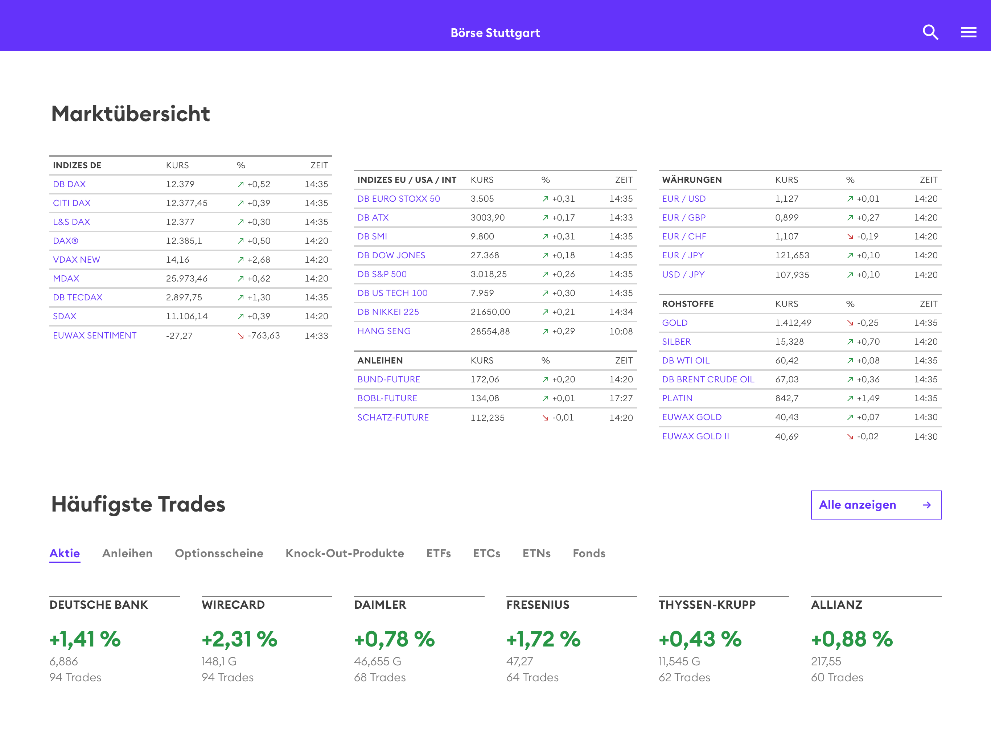Viewport: 991px width, 743px height.
Task: Open the Börse Stuttgart header title
Action: pos(495,32)
